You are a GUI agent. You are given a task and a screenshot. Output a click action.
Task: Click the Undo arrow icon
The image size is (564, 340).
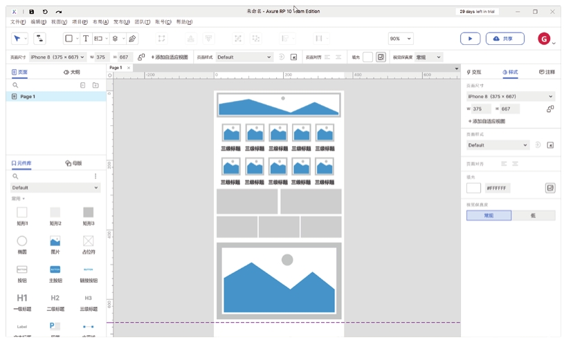click(x=45, y=12)
